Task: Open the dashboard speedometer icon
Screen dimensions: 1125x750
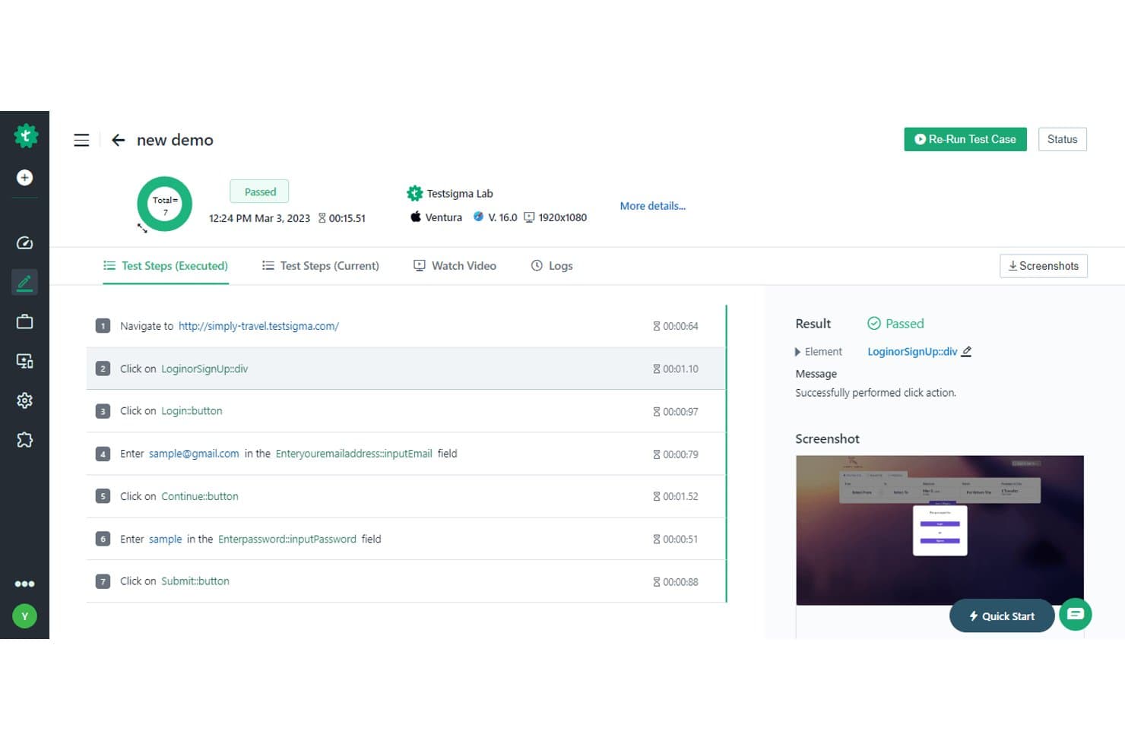Action: click(x=25, y=243)
